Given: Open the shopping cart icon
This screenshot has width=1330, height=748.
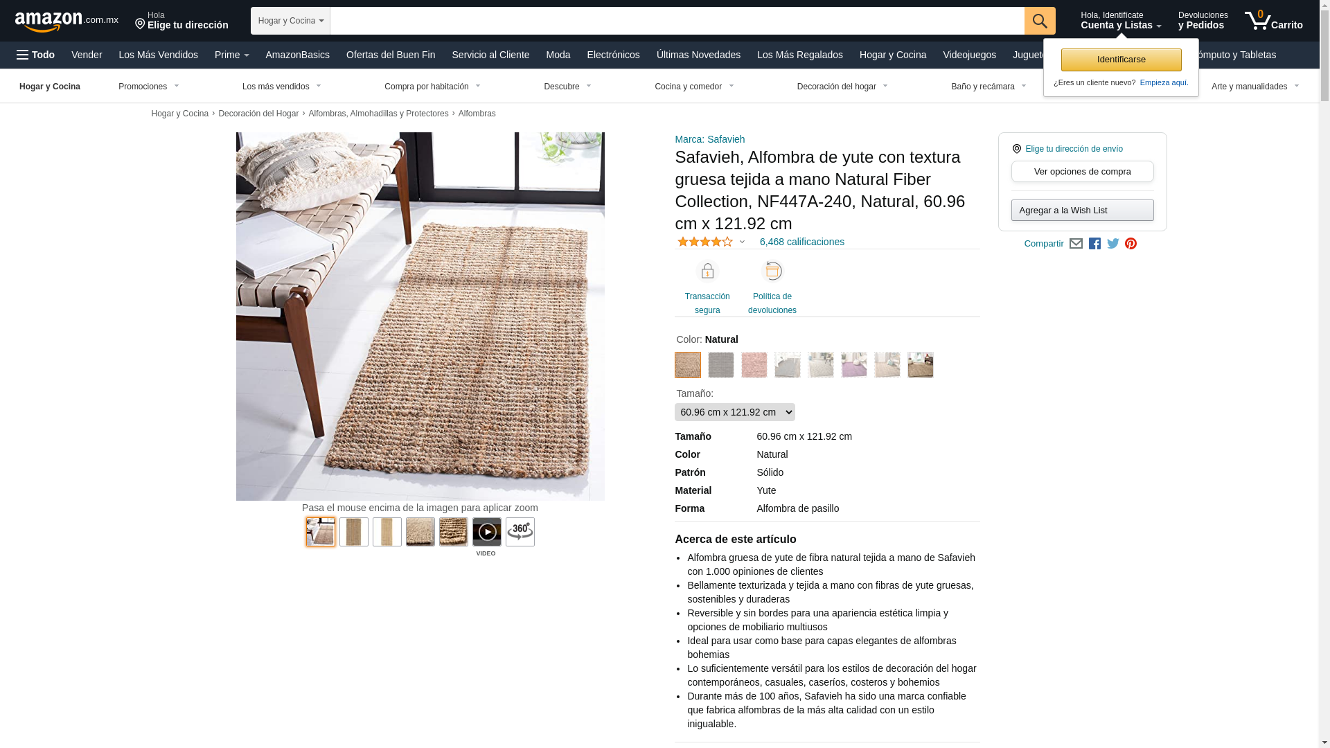Looking at the screenshot, I should point(1273,21).
